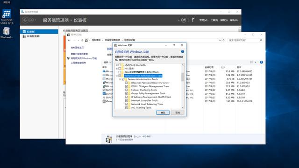Uncheck Failover Clustering Tools checkbox

click(127, 90)
